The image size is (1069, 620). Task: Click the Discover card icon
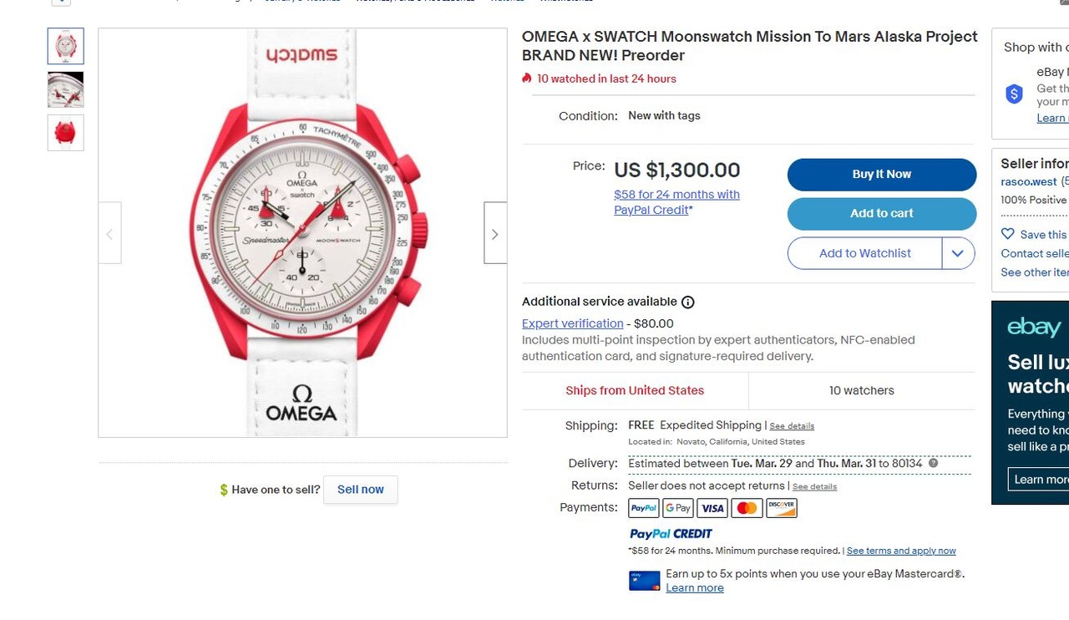pos(782,508)
